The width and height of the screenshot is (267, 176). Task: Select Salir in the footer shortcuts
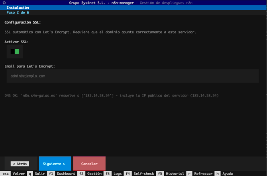coord(40,174)
